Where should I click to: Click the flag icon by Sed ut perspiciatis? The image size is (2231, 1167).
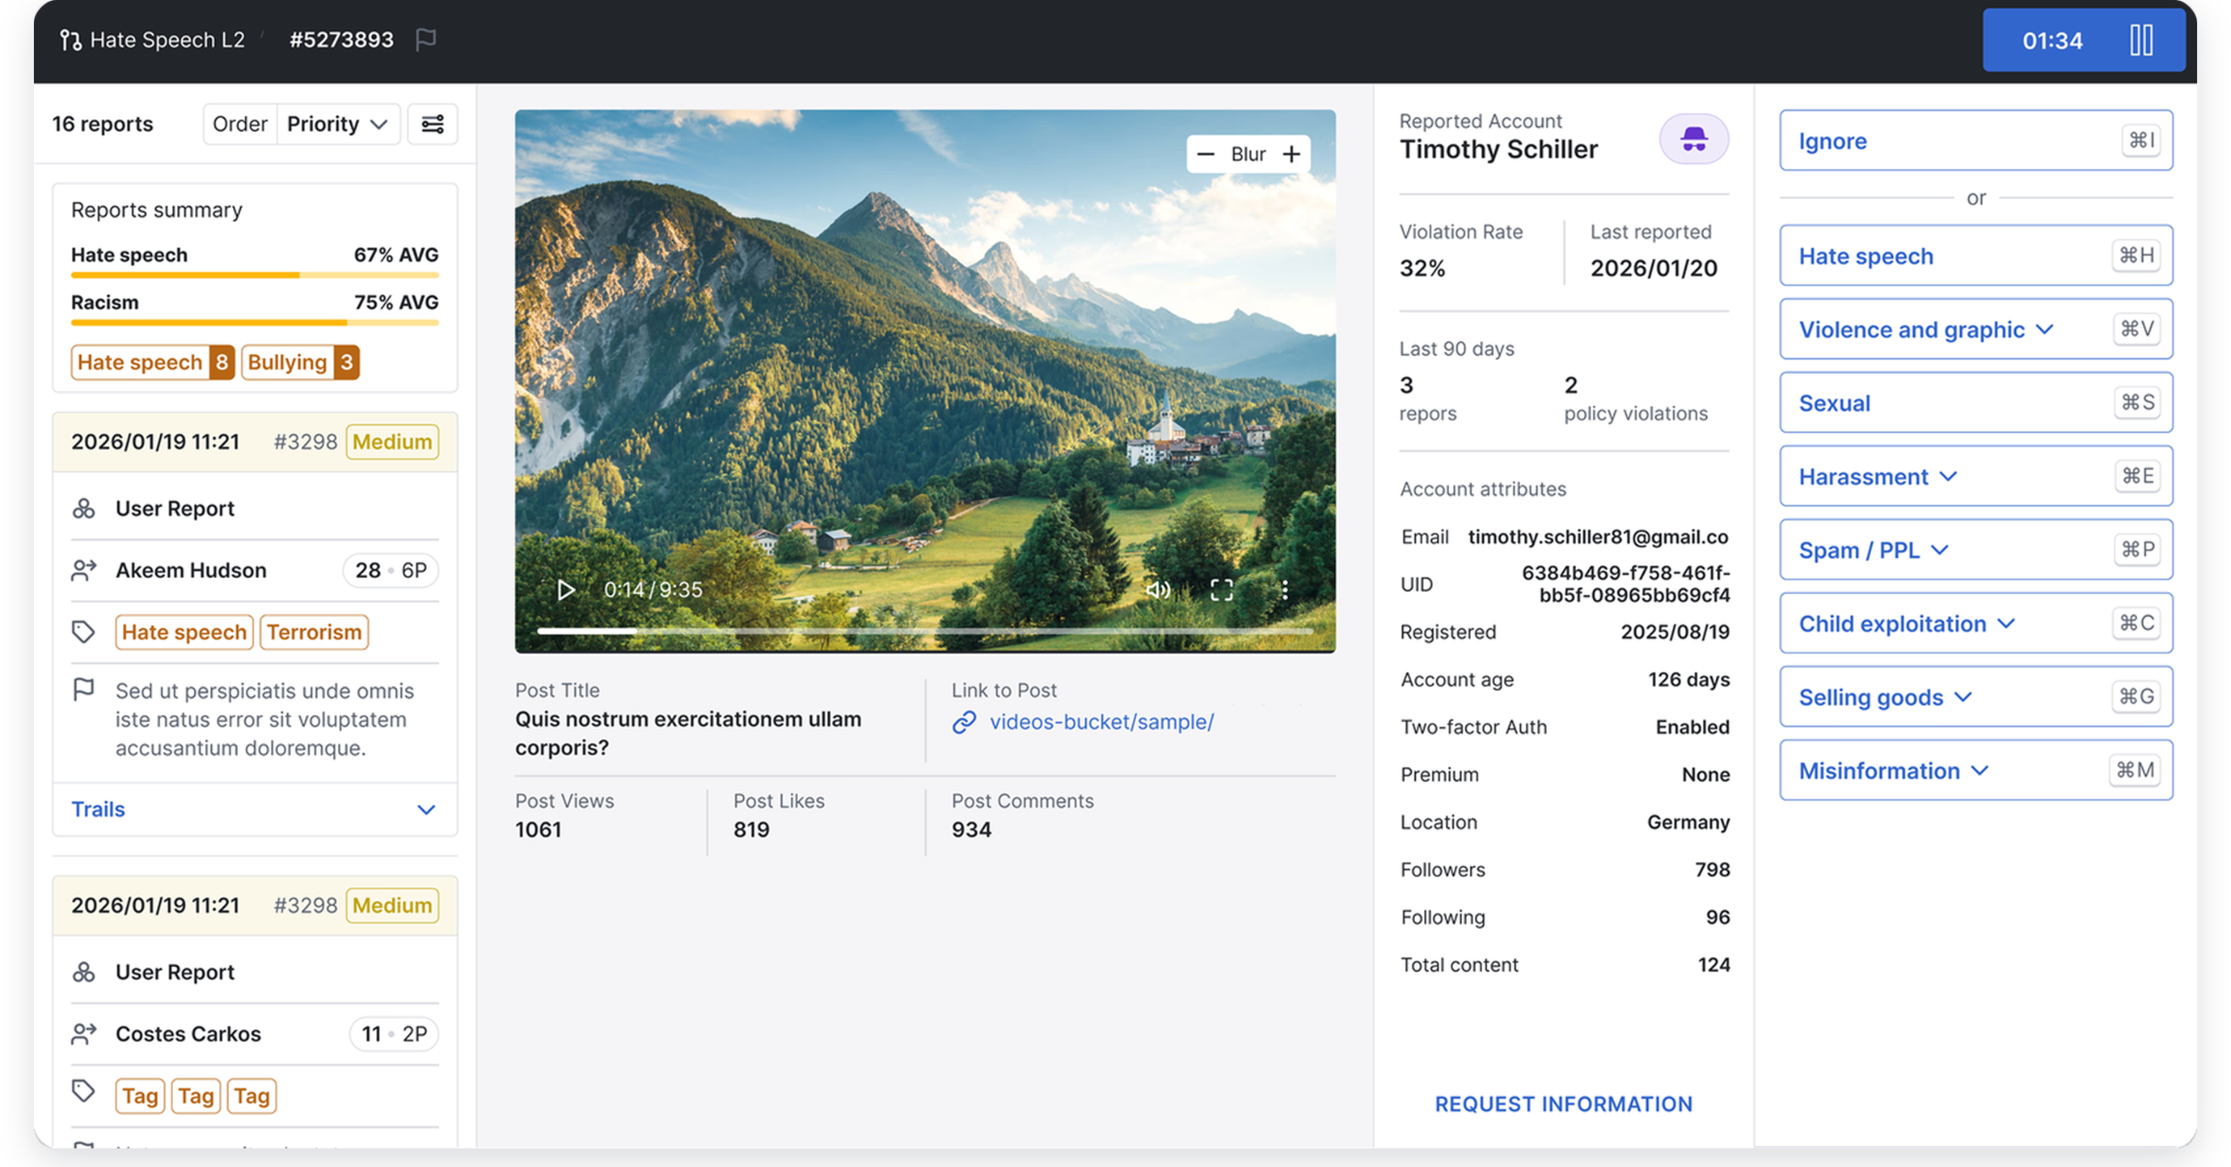[x=83, y=691]
